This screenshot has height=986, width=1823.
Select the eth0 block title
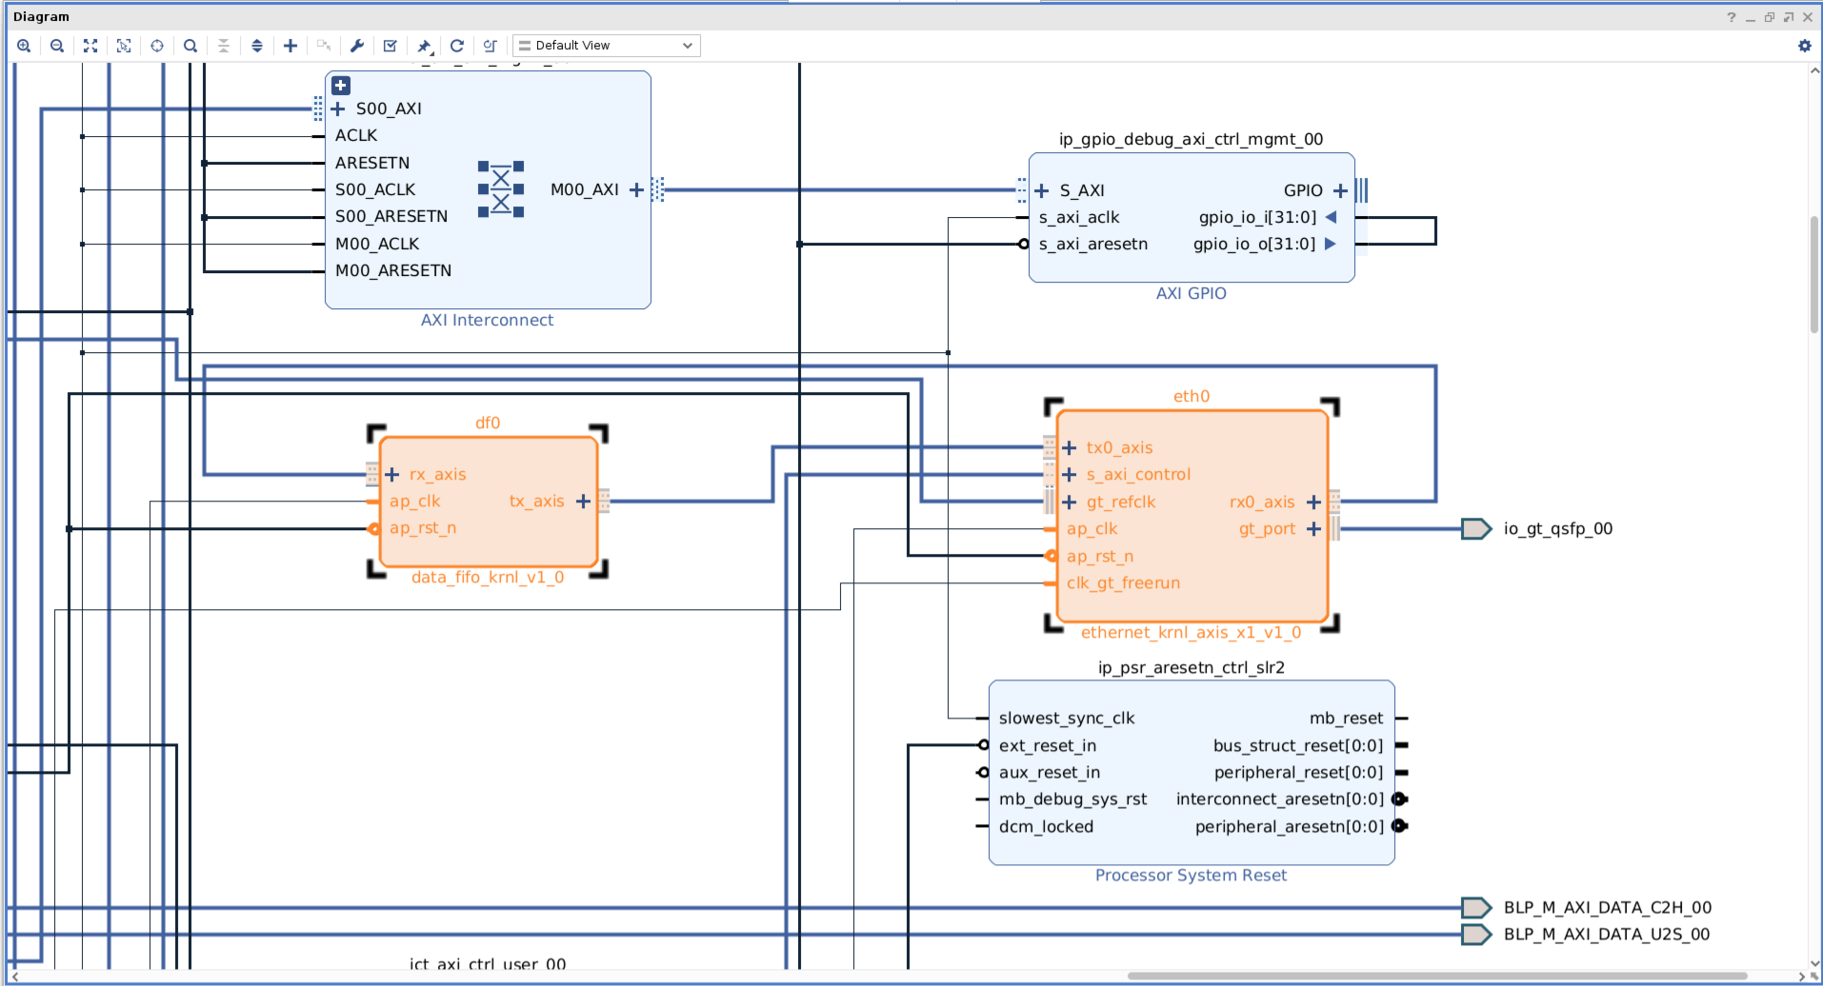tap(1192, 396)
